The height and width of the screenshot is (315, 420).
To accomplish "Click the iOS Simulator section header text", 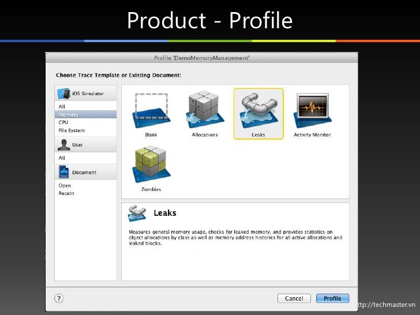I will (88, 93).
